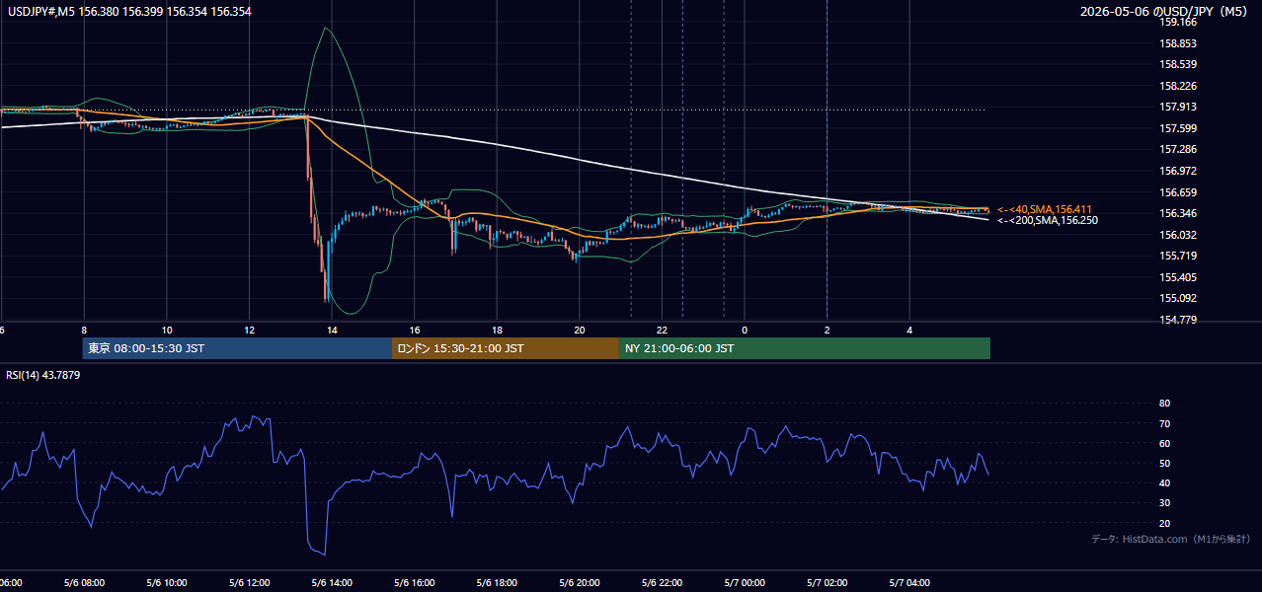Click hour tick '18' under the price chart
Image resolution: width=1262 pixels, height=592 pixels.
[x=498, y=330]
